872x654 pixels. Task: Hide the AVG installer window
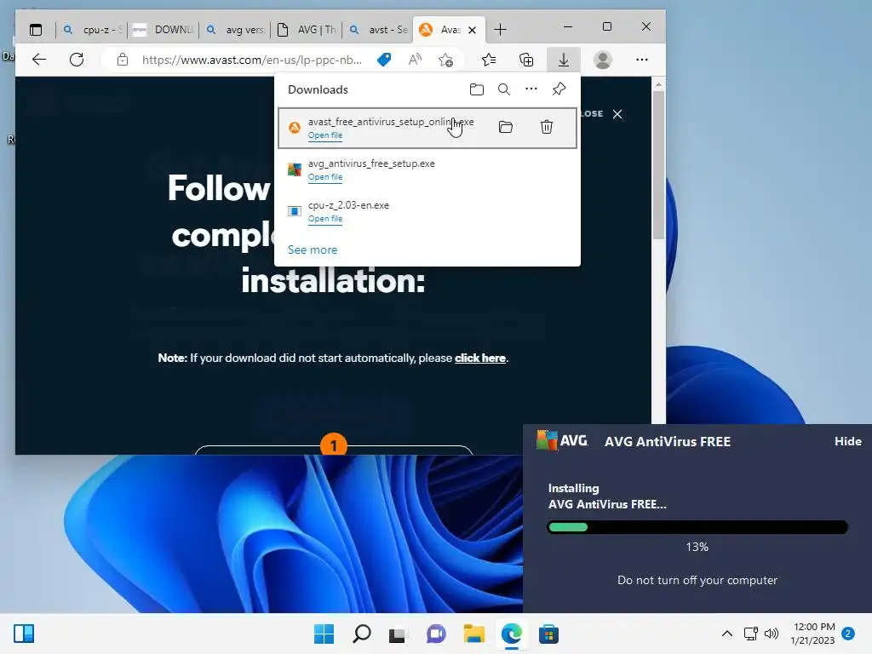[847, 442]
